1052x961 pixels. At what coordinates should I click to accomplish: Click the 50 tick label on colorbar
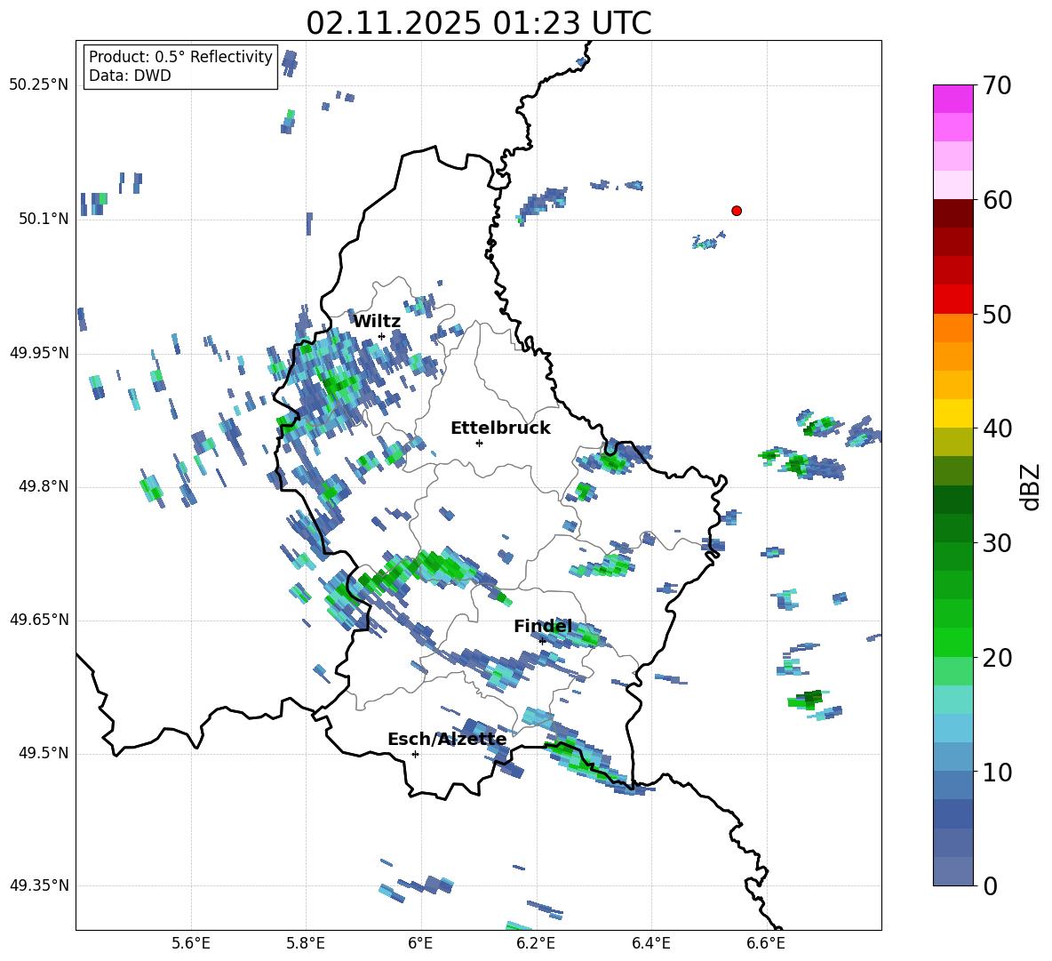(997, 315)
